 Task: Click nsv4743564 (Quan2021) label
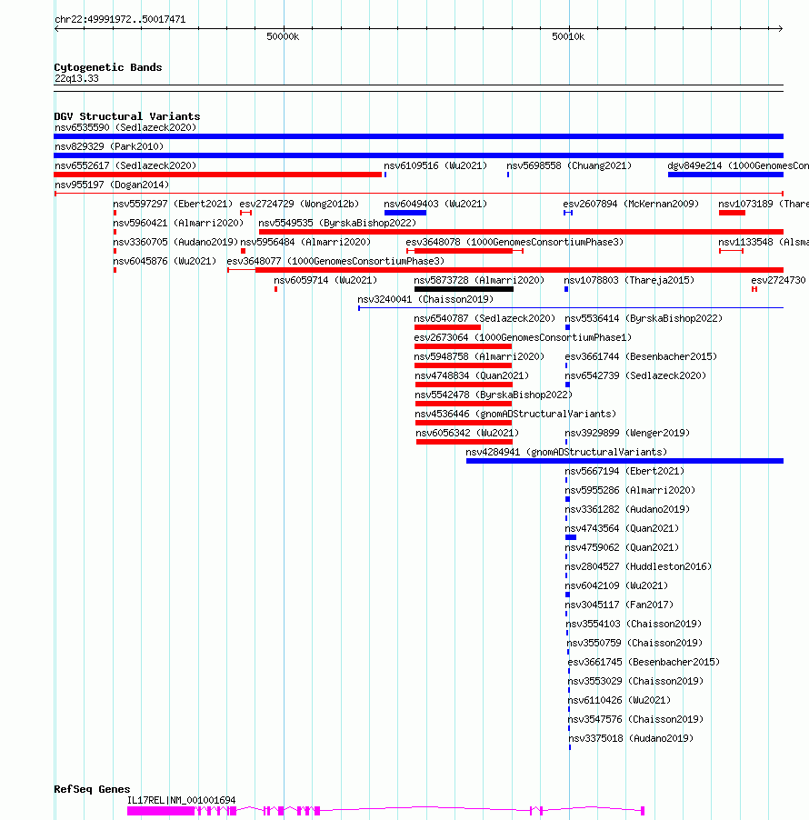pyautogui.click(x=622, y=529)
